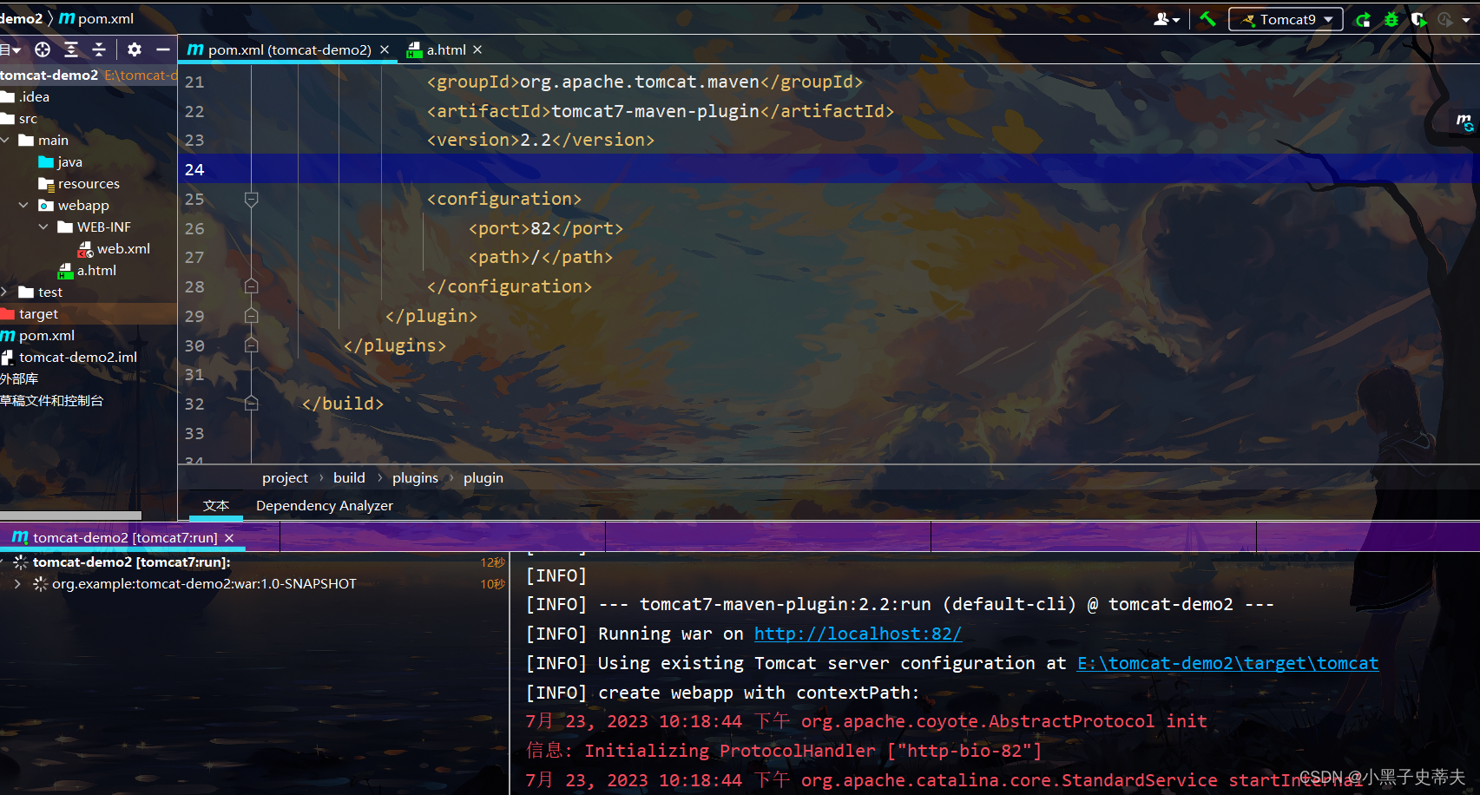The width and height of the screenshot is (1480, 795).
Task: Click the version 2.2 text in editor
Action: [536, 140]
